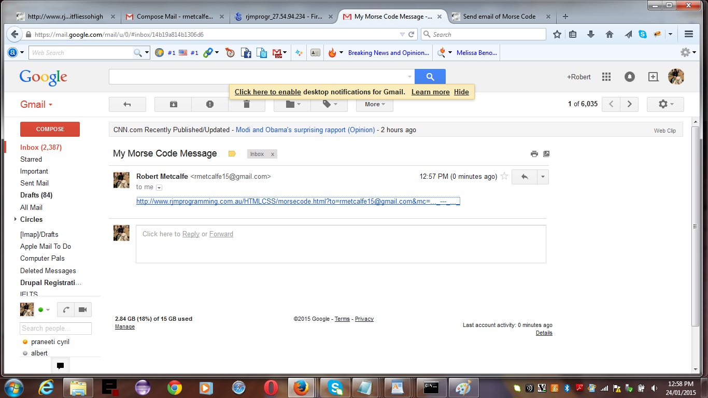The width and height of the screenshot is (708, 398).
Task: Click the Forward link in the reply box
Action: [221, 234]
